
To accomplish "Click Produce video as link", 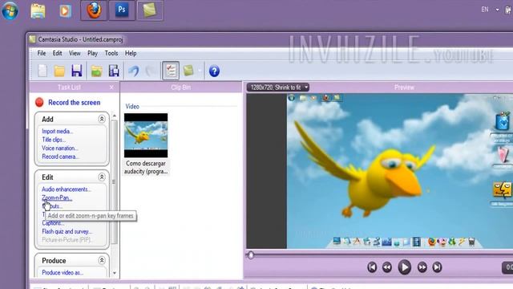I will click(63, 272).
